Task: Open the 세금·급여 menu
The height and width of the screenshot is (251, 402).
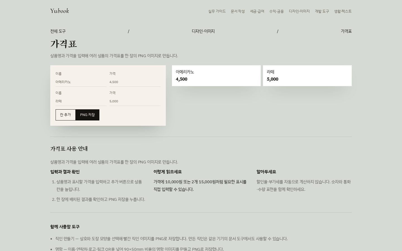Action: click(x=257, y=11)
